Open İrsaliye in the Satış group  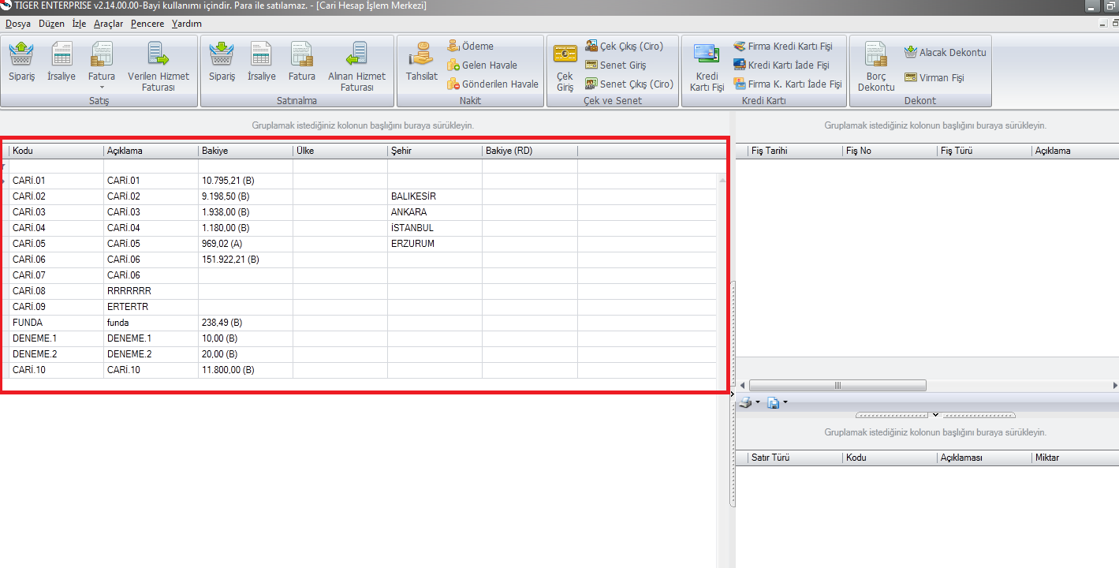(x=62, y=62)
